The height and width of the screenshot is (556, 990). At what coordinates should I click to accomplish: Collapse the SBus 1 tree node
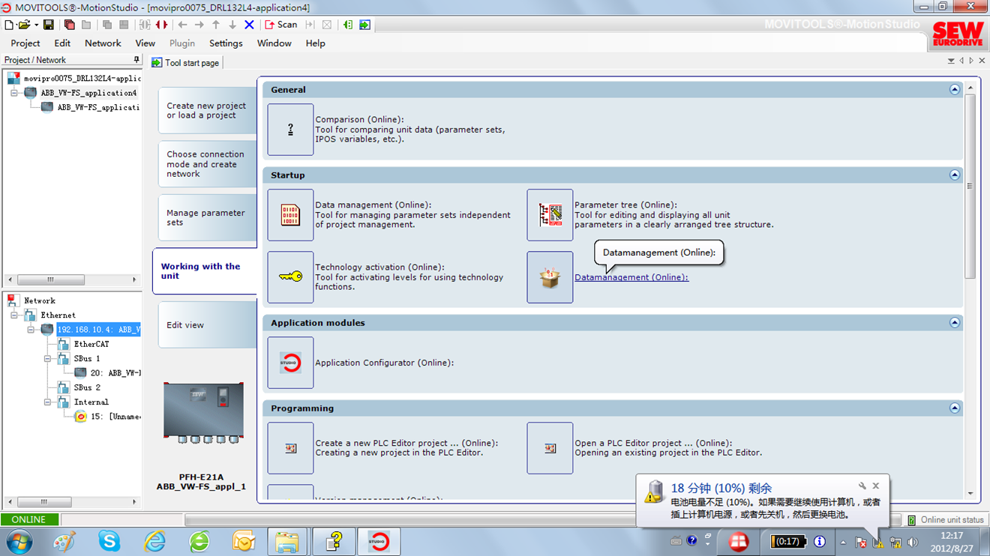pyautogui.click(x=47, y=359)
